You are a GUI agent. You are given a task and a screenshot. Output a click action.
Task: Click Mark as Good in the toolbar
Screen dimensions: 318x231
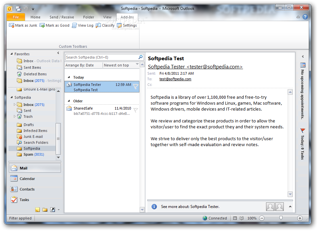pos(54,25)
